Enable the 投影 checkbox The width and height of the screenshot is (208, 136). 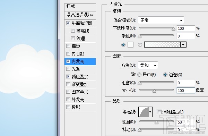click(x=68, y=107)
